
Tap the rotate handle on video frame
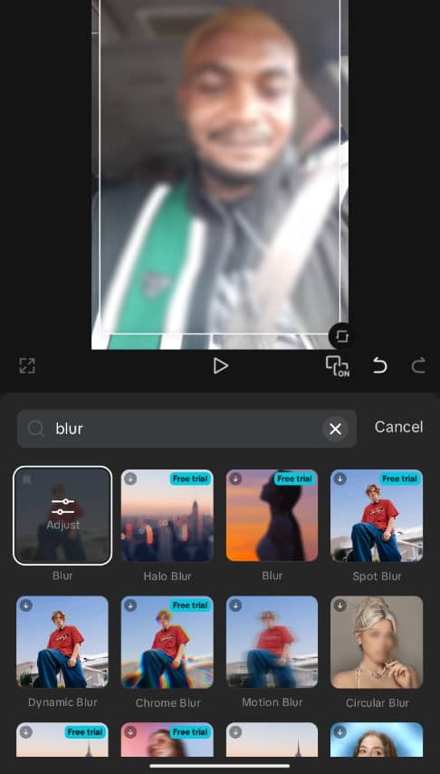pos(341,336)
